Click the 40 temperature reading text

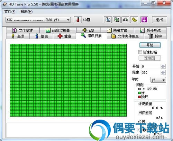tap(86, 20)
